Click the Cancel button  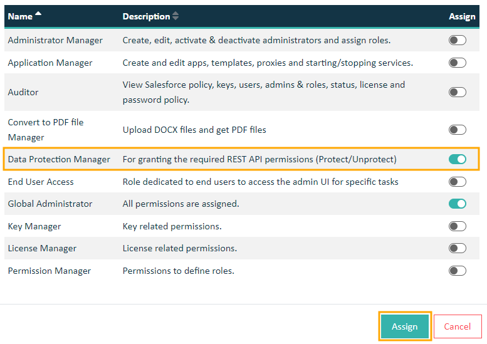pyautogui.click(x=457, y=326)
